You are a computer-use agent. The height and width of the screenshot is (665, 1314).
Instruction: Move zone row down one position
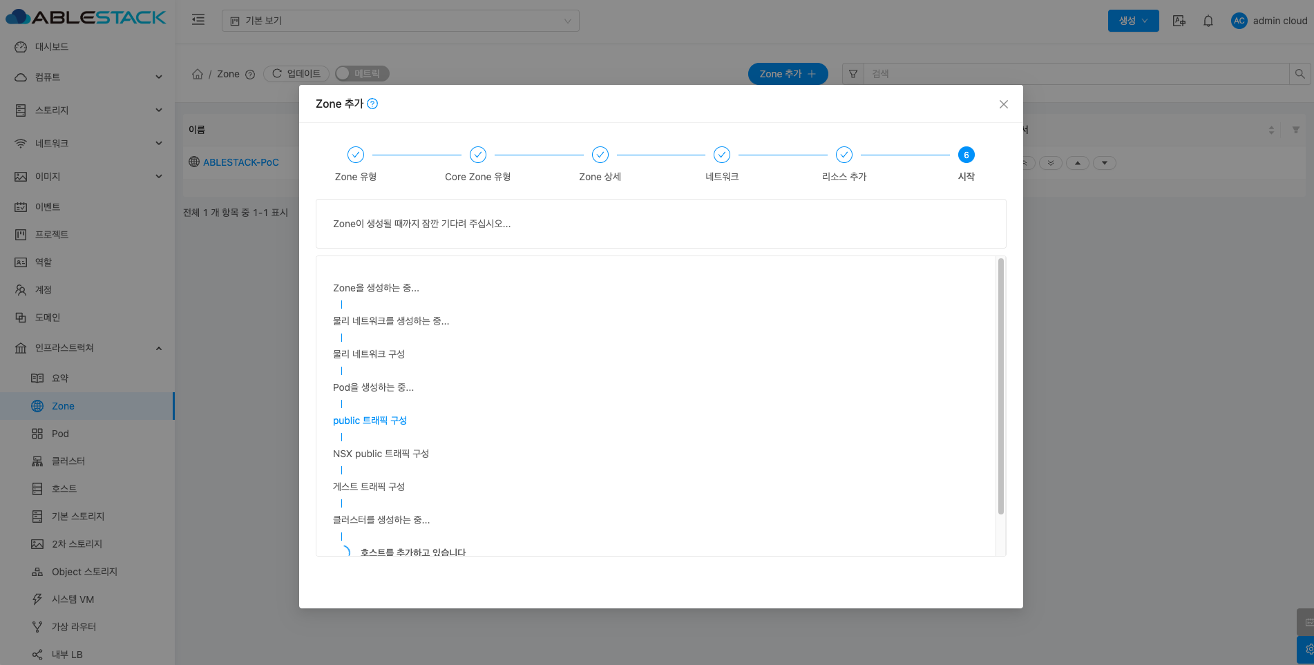coord(1105,163)
